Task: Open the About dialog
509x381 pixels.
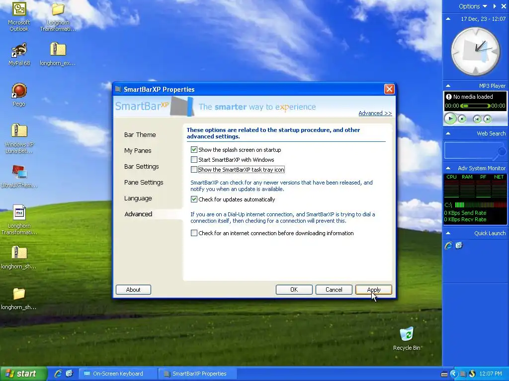Action: (133, 290)
